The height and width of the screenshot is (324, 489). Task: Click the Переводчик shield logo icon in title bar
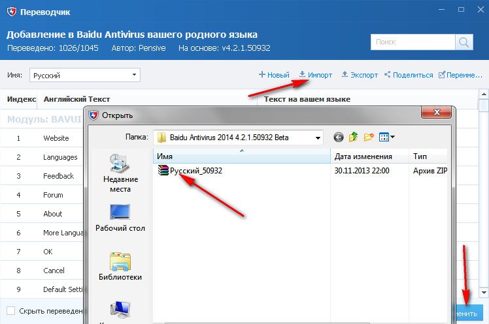pos(12,12)
